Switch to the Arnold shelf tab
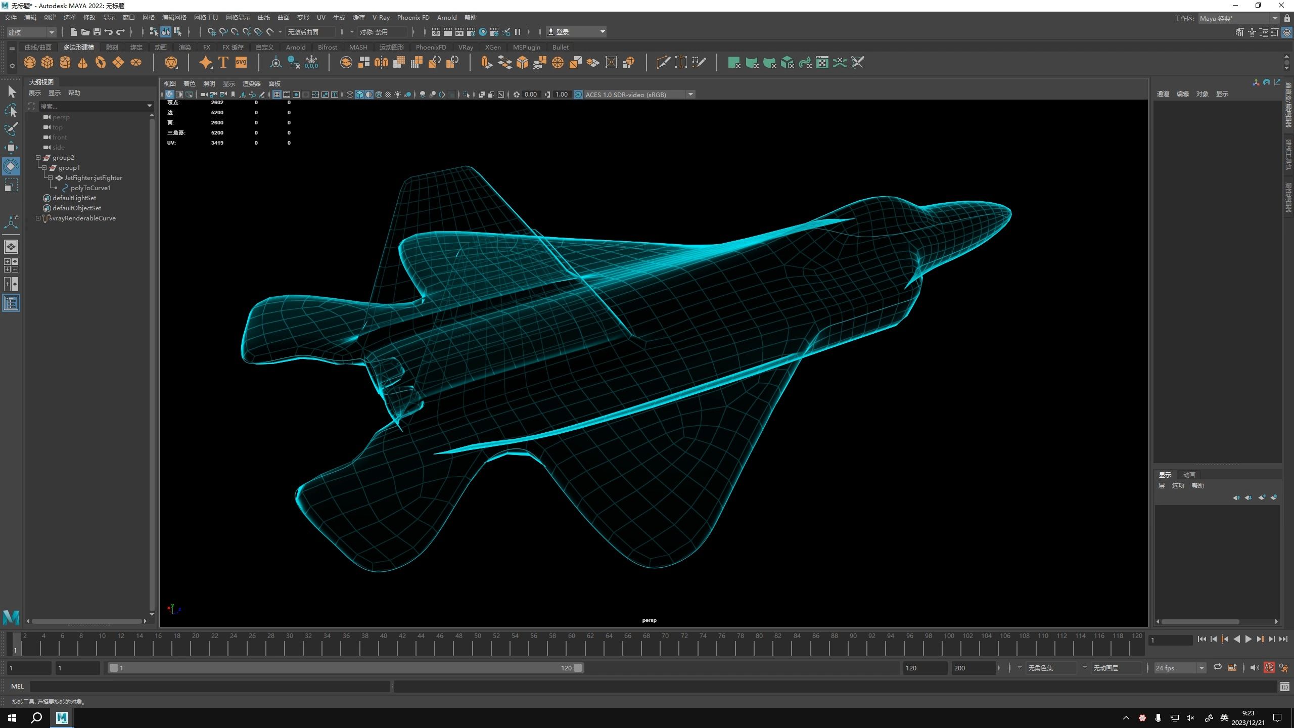 coord(295,48)
